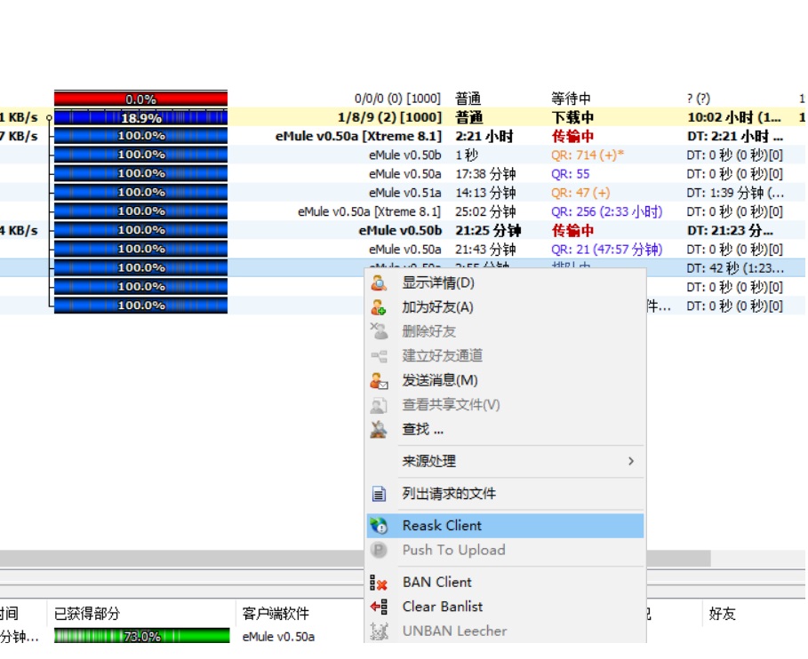Click the 发送消息(M) envelope icon

pos(379,380)
